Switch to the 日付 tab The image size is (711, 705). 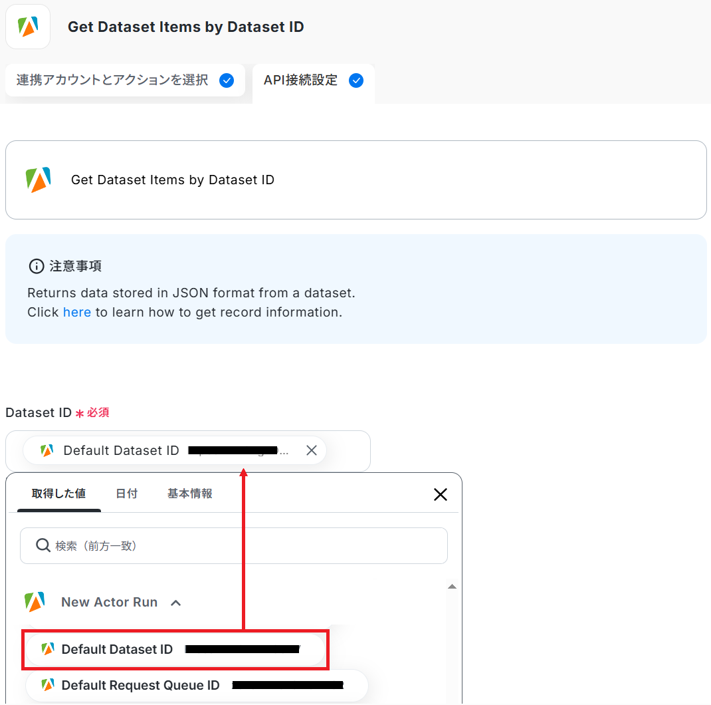tap(126, 493)
